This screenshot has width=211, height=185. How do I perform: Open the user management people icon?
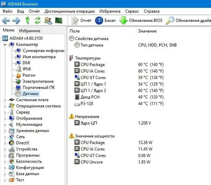pyautogui.click(x=48, y=21)
